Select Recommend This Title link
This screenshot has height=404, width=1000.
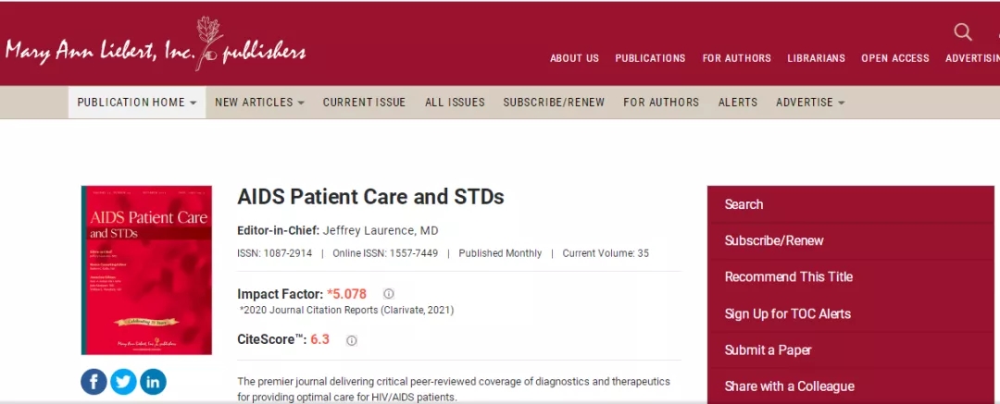pos(788,276)
